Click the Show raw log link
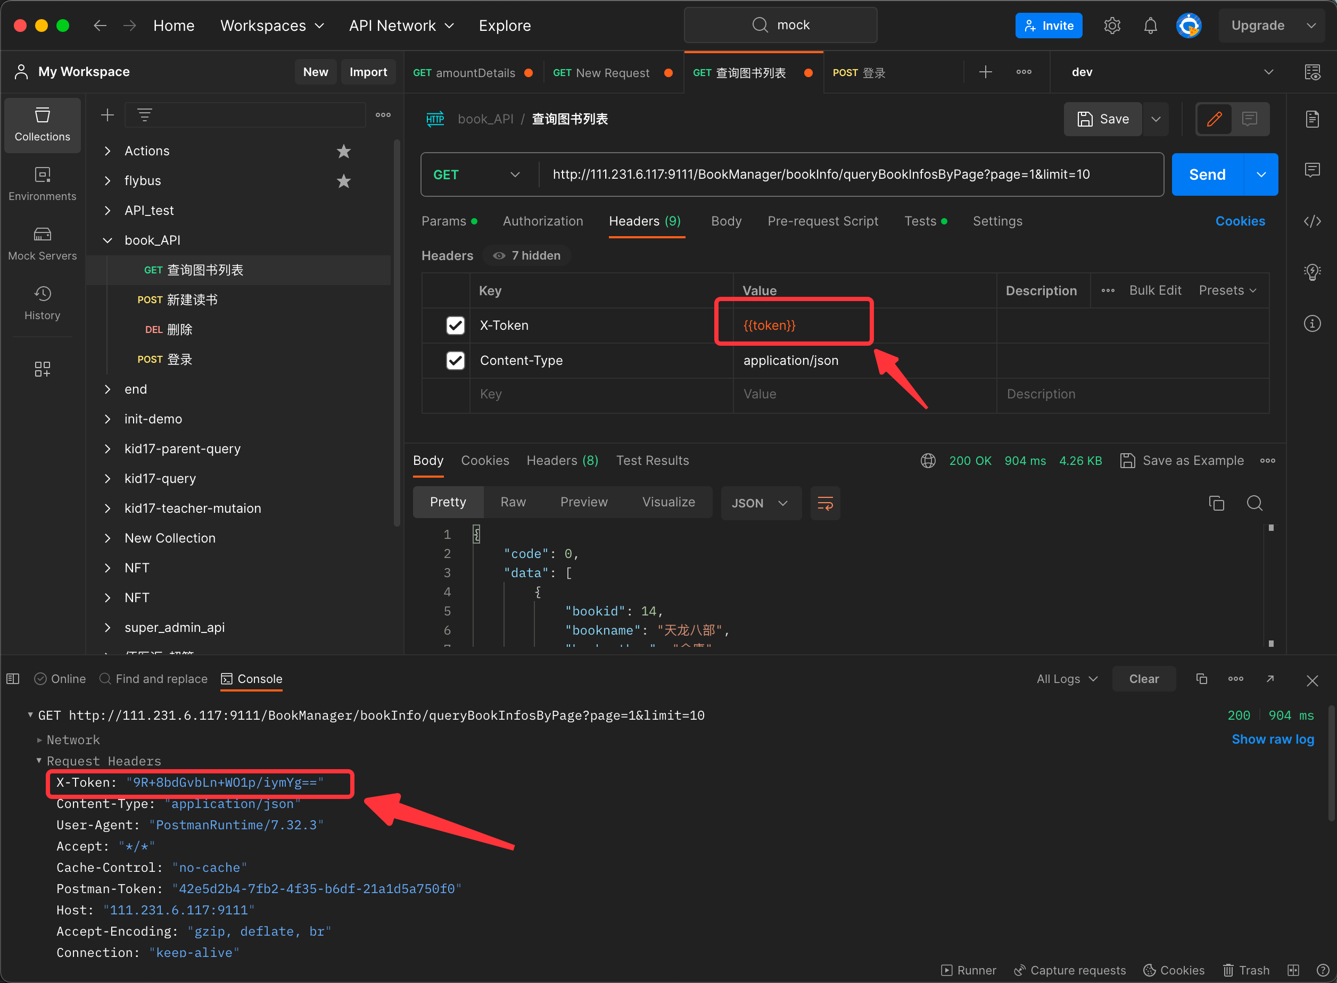Image resolution: width=1337 pixels, height=983 pixels. coord(1272,739)
